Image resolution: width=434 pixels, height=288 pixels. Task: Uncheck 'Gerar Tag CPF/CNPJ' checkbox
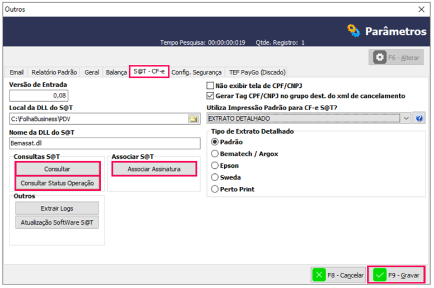[210, 96]
